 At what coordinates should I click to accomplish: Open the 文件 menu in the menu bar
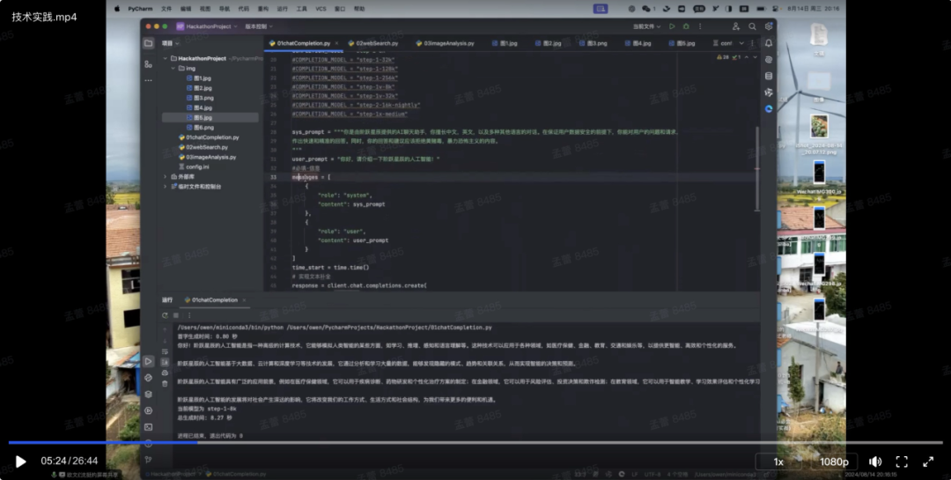coord(166,9)
